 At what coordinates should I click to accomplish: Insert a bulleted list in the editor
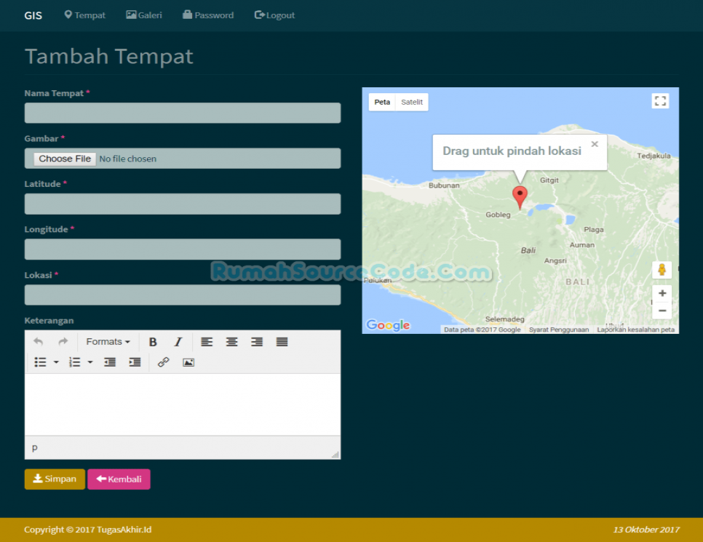pyautogui.click(x=40, y=362)
